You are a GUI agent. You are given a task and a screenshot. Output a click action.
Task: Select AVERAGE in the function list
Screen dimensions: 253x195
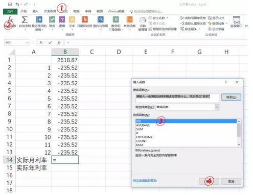[x=186, y=125]
